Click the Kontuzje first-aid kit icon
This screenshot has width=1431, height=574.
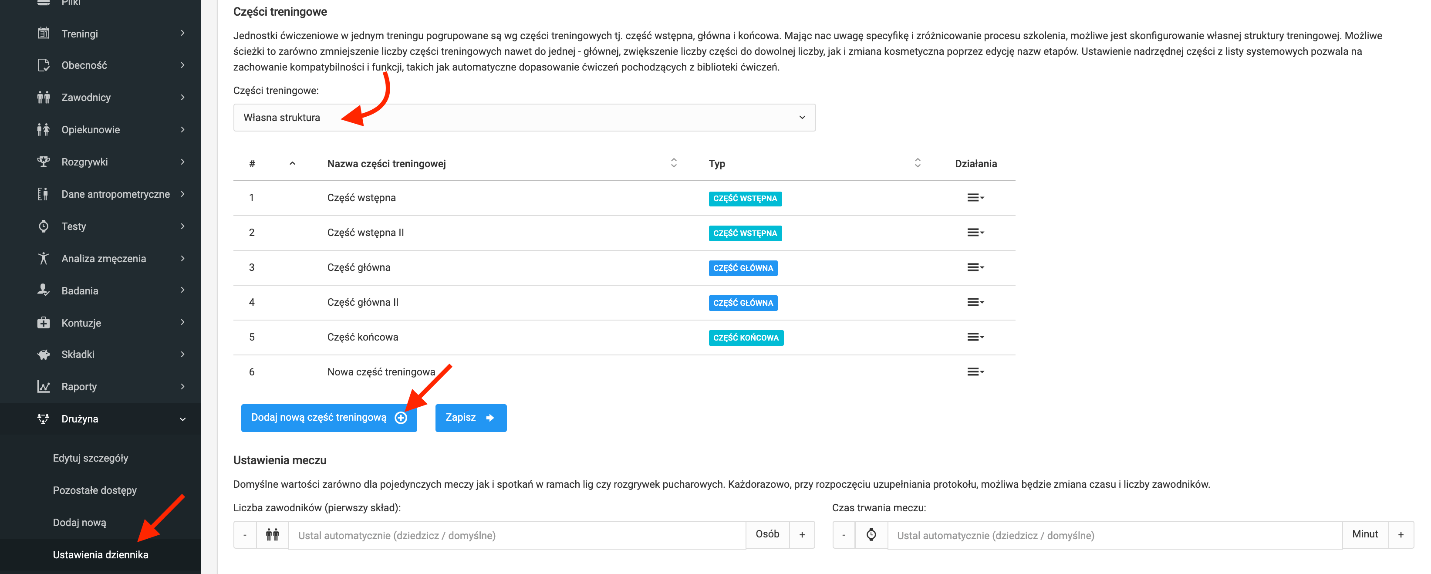[43, 323]
